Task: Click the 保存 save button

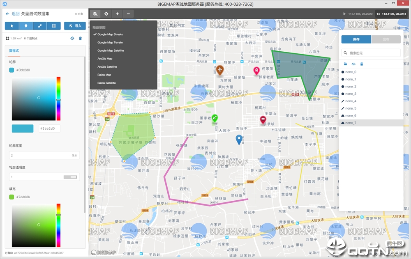Action: pos(356,39)
